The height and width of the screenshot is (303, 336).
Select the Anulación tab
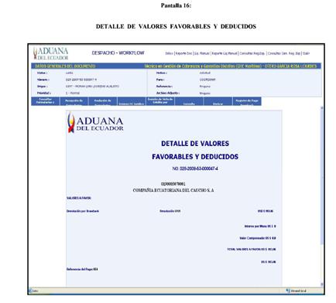(x=102, y=101)
